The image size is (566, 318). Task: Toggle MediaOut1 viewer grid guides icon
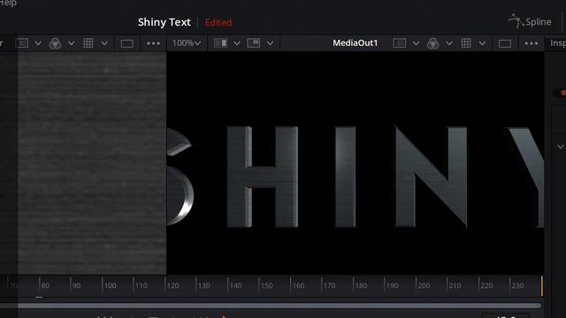[466, 43]
